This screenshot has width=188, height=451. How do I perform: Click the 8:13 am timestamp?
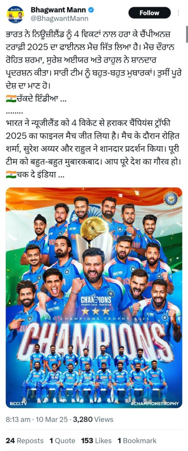point(18,419)
